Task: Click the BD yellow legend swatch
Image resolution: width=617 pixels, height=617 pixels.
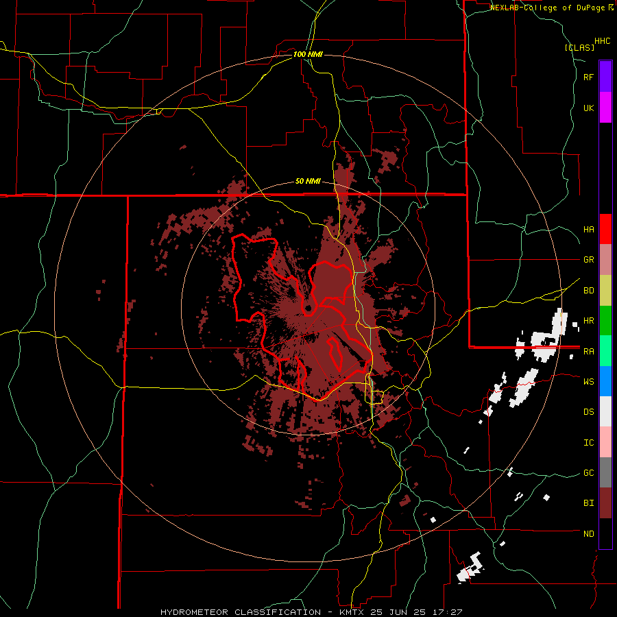Action: point(605,291)
